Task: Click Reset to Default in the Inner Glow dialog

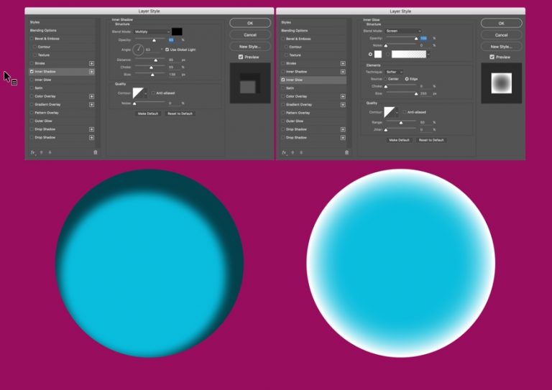Action: [431, 140]
